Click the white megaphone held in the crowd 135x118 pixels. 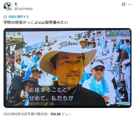110,47
